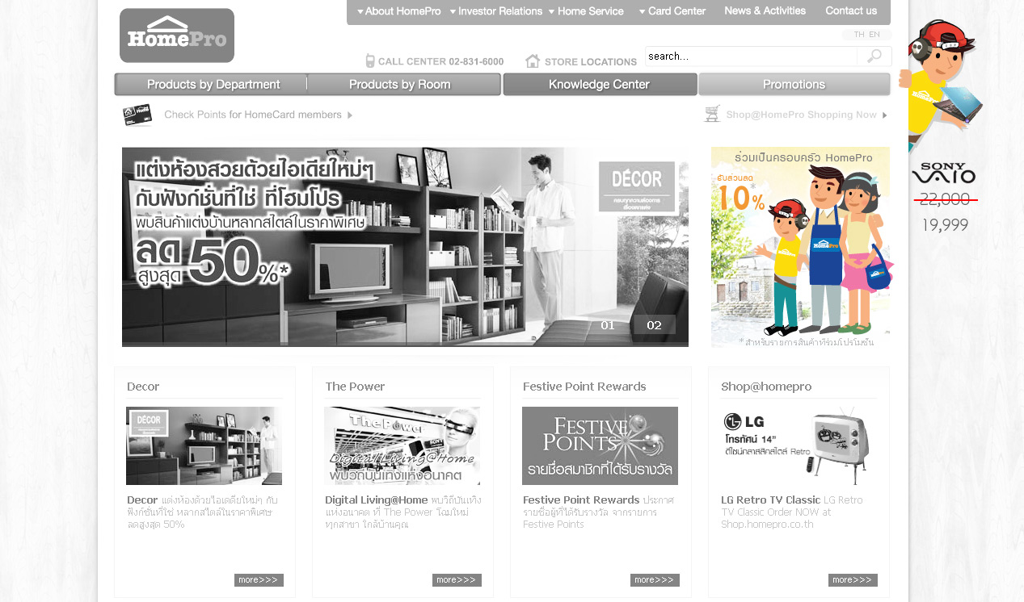Open the About HomePro dropdown menu
Viewport: 1024px width, 602px height.
399,11
